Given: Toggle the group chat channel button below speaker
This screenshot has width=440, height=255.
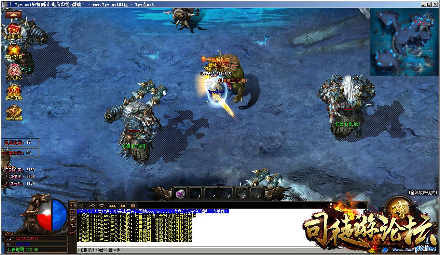Looking at the screenshot, I should click(72, 212).
